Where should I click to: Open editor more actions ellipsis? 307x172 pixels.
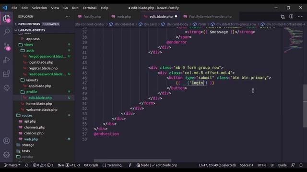point(300,17)
